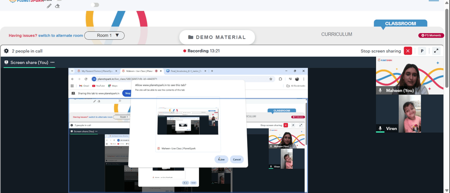Open the YouTube bookmark
The image size is (450, 193).
[x=99, y=86]
